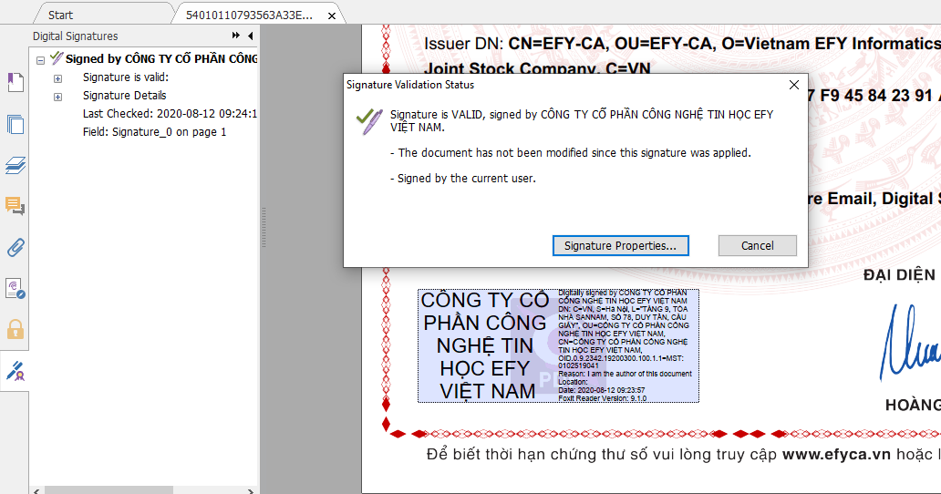Expand the Digital Signatures panel with double-arrow
Screen dimensions: 941x494
click(236, 36)
